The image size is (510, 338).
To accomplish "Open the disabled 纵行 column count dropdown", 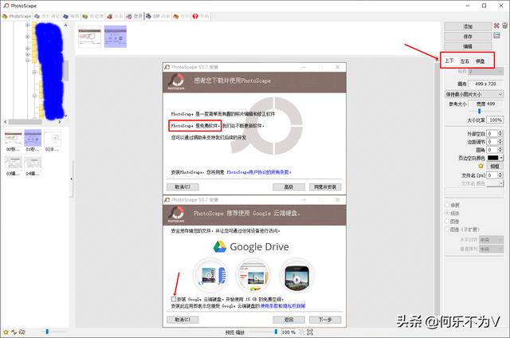I will (x=486, y=71).
